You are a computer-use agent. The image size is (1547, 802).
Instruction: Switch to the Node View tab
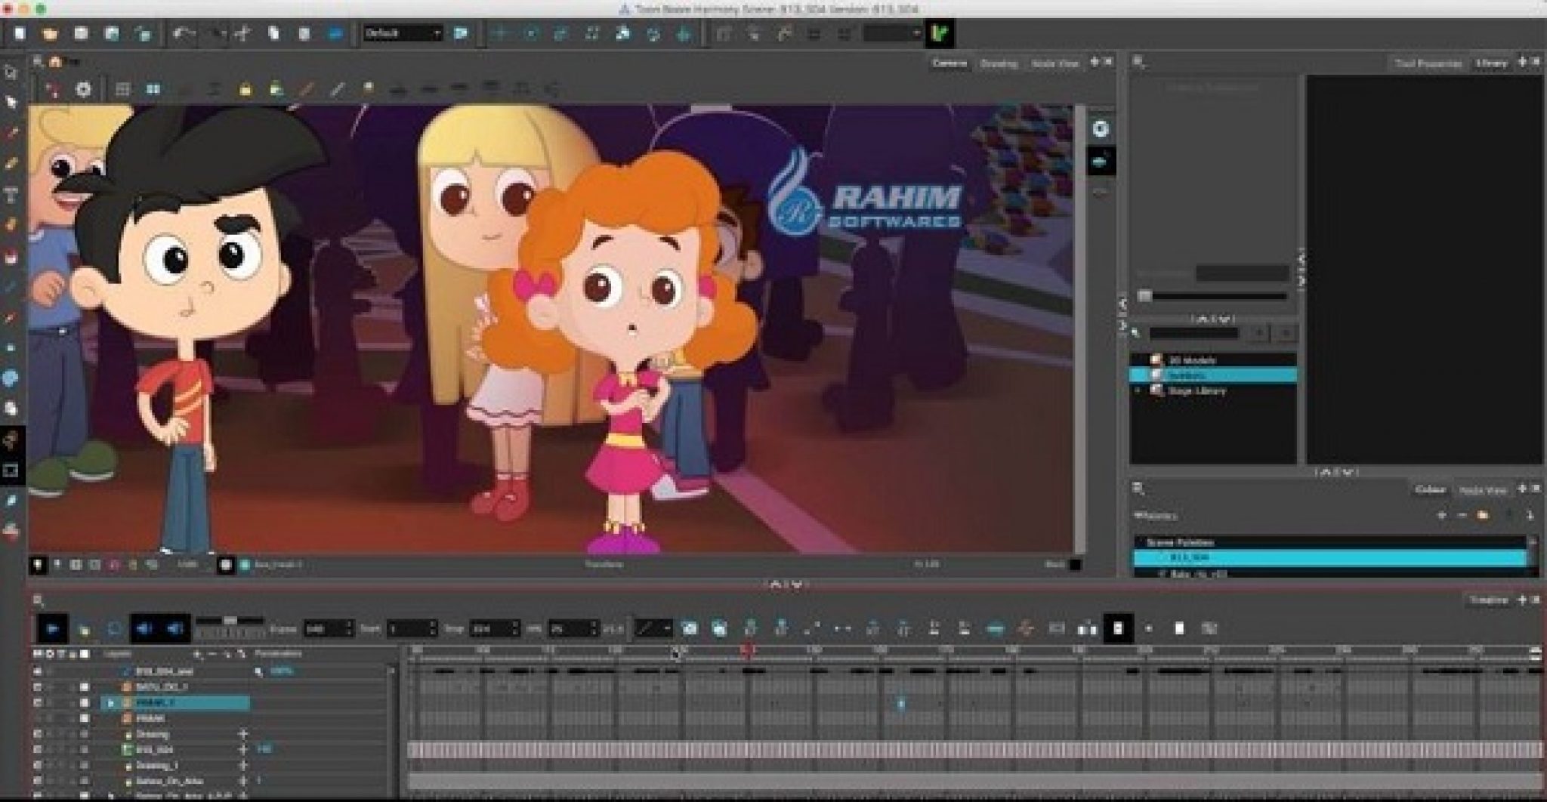1054,64
